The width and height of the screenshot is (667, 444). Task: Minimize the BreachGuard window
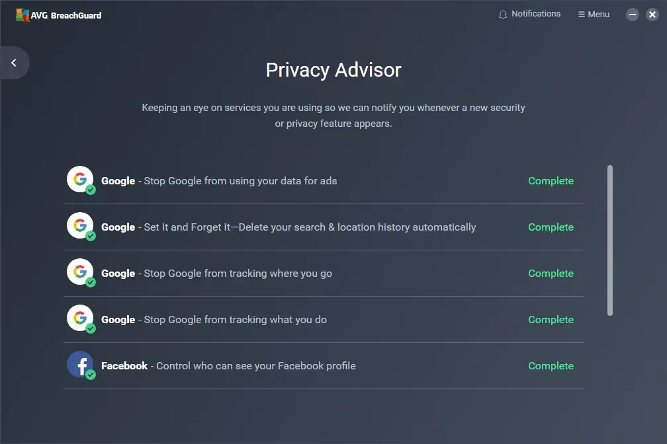[x=633, y=15]
